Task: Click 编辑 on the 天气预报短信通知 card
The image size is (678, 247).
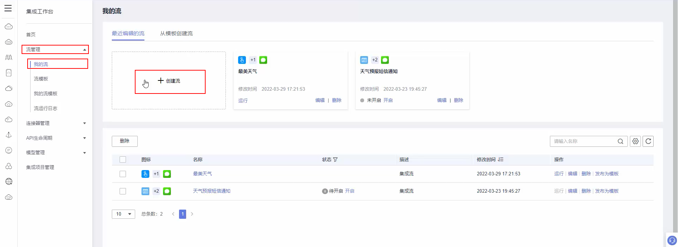Action: coord(442,100)
